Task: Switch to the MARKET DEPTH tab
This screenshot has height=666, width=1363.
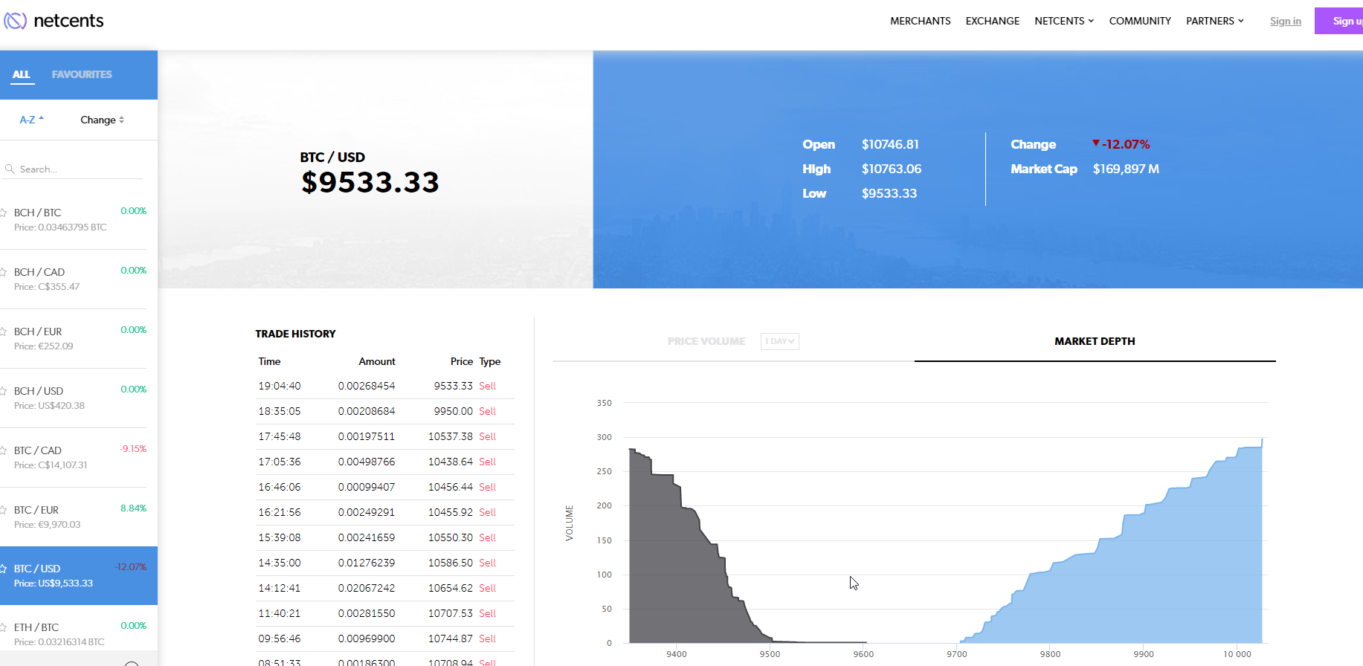Action: pos(1095,341)
